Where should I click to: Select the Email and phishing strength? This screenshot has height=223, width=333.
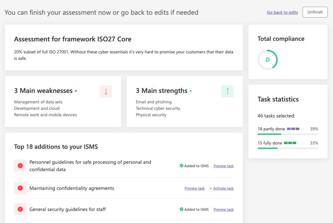tap(154, 102)
